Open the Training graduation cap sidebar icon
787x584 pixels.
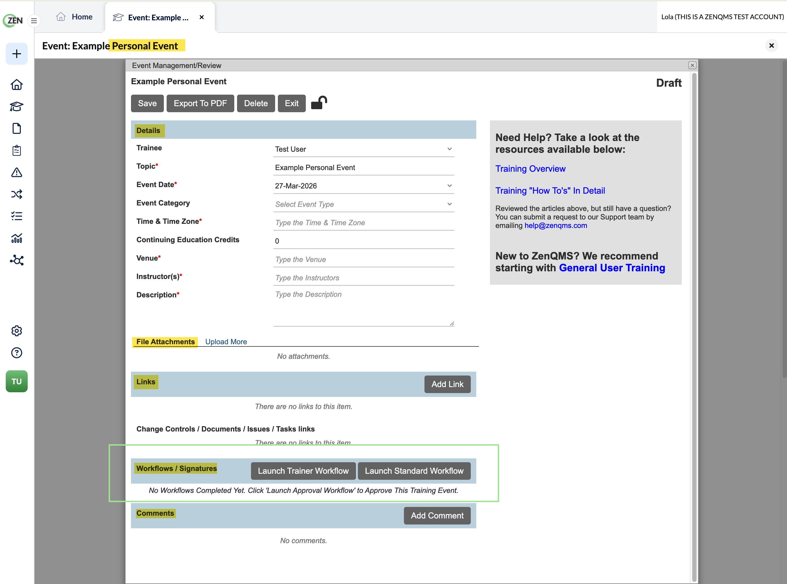(x=17, y=106)
